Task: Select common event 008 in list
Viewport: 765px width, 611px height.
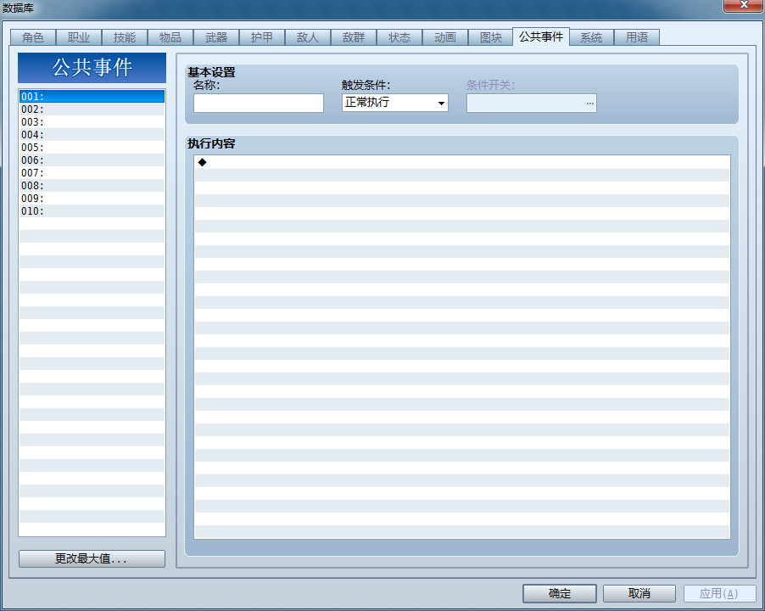Action: click(x=92, y=185)
